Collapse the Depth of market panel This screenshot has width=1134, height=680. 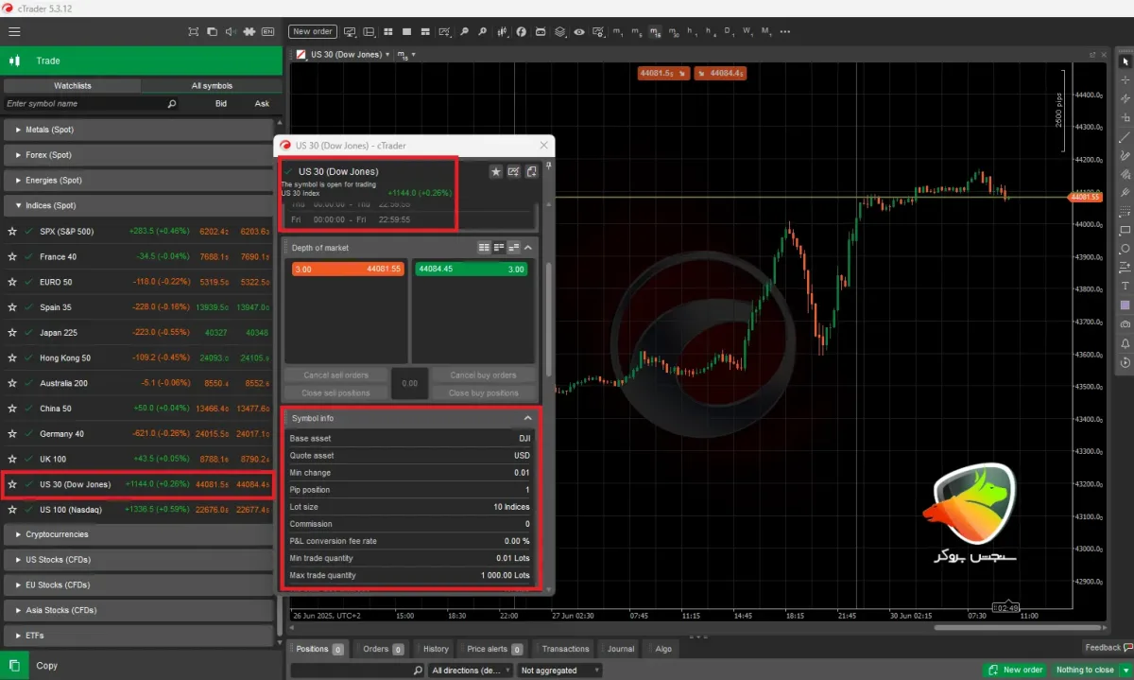[528, 248]
